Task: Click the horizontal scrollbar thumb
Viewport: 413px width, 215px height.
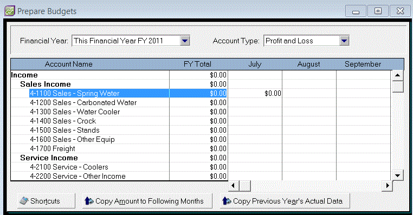Action: point(245,186)
